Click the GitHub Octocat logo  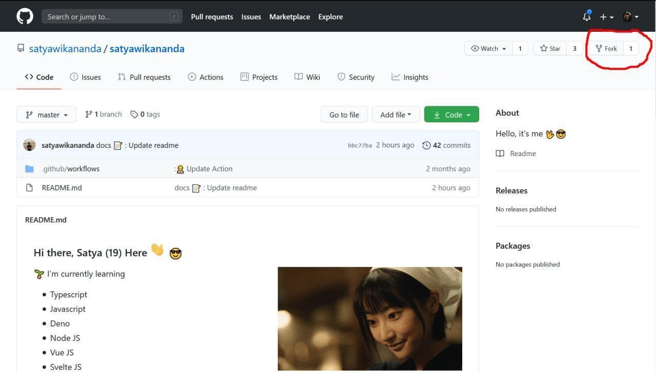(x=25, y=16)
